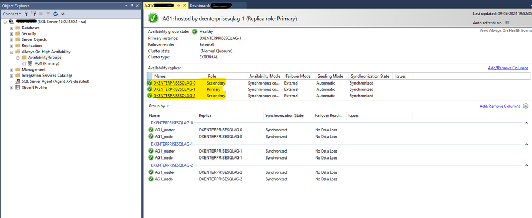Expand the Replication folder
The image size is (532, 218).
(12, 46)
